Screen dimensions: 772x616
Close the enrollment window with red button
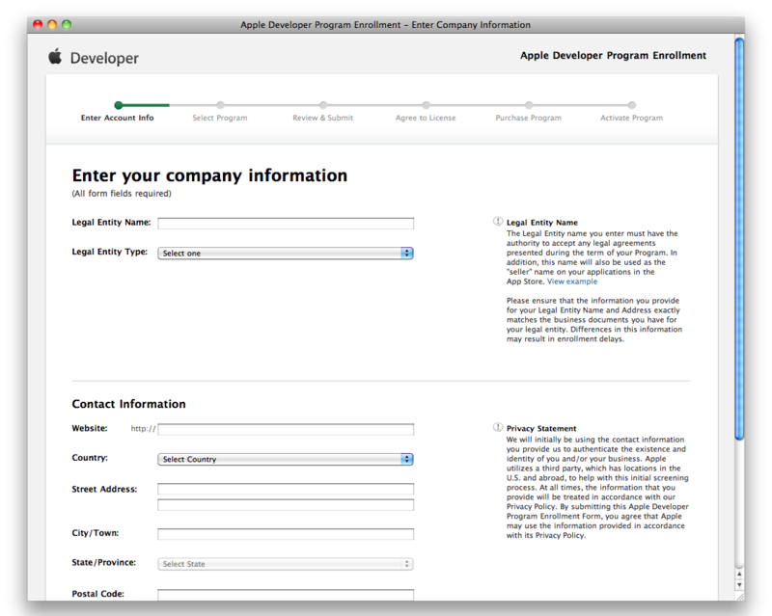pyautogui.click(x=38, y=24)
